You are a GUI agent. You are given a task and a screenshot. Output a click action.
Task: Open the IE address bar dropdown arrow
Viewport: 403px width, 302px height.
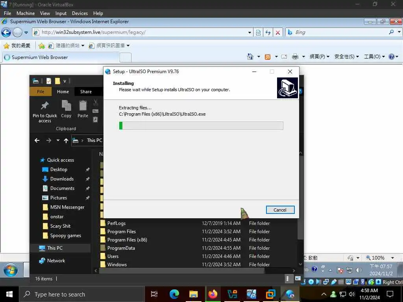tap(250, 32)
